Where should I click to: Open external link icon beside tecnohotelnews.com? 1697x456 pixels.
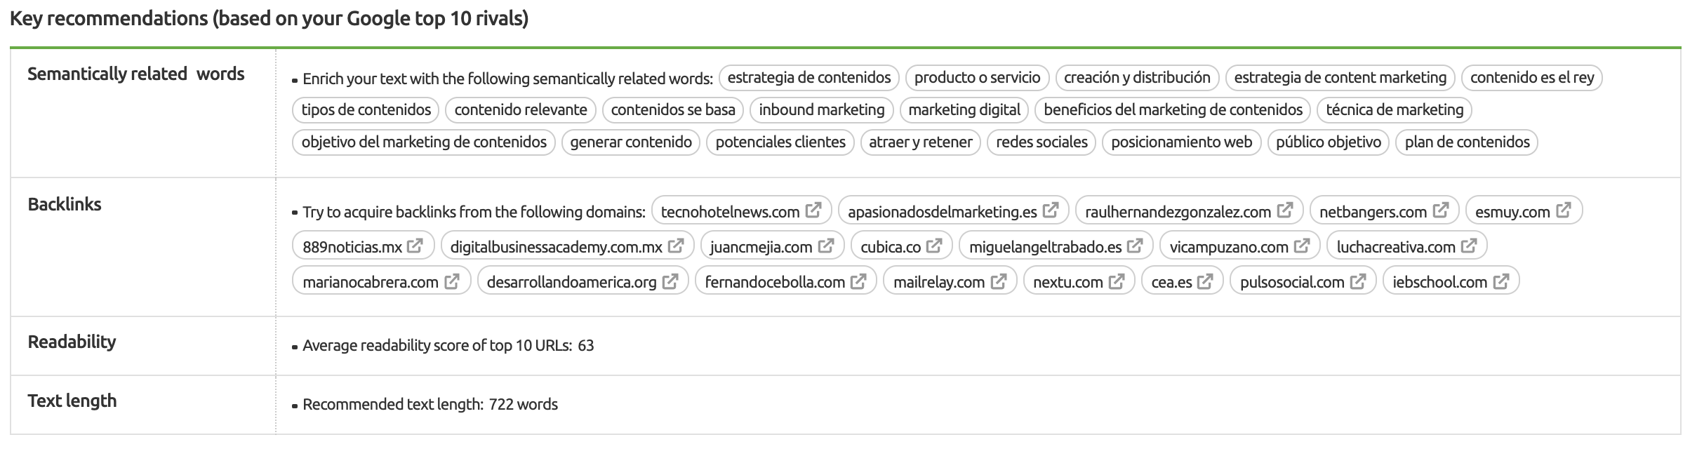pyautogui.click(x=813, y=210)
